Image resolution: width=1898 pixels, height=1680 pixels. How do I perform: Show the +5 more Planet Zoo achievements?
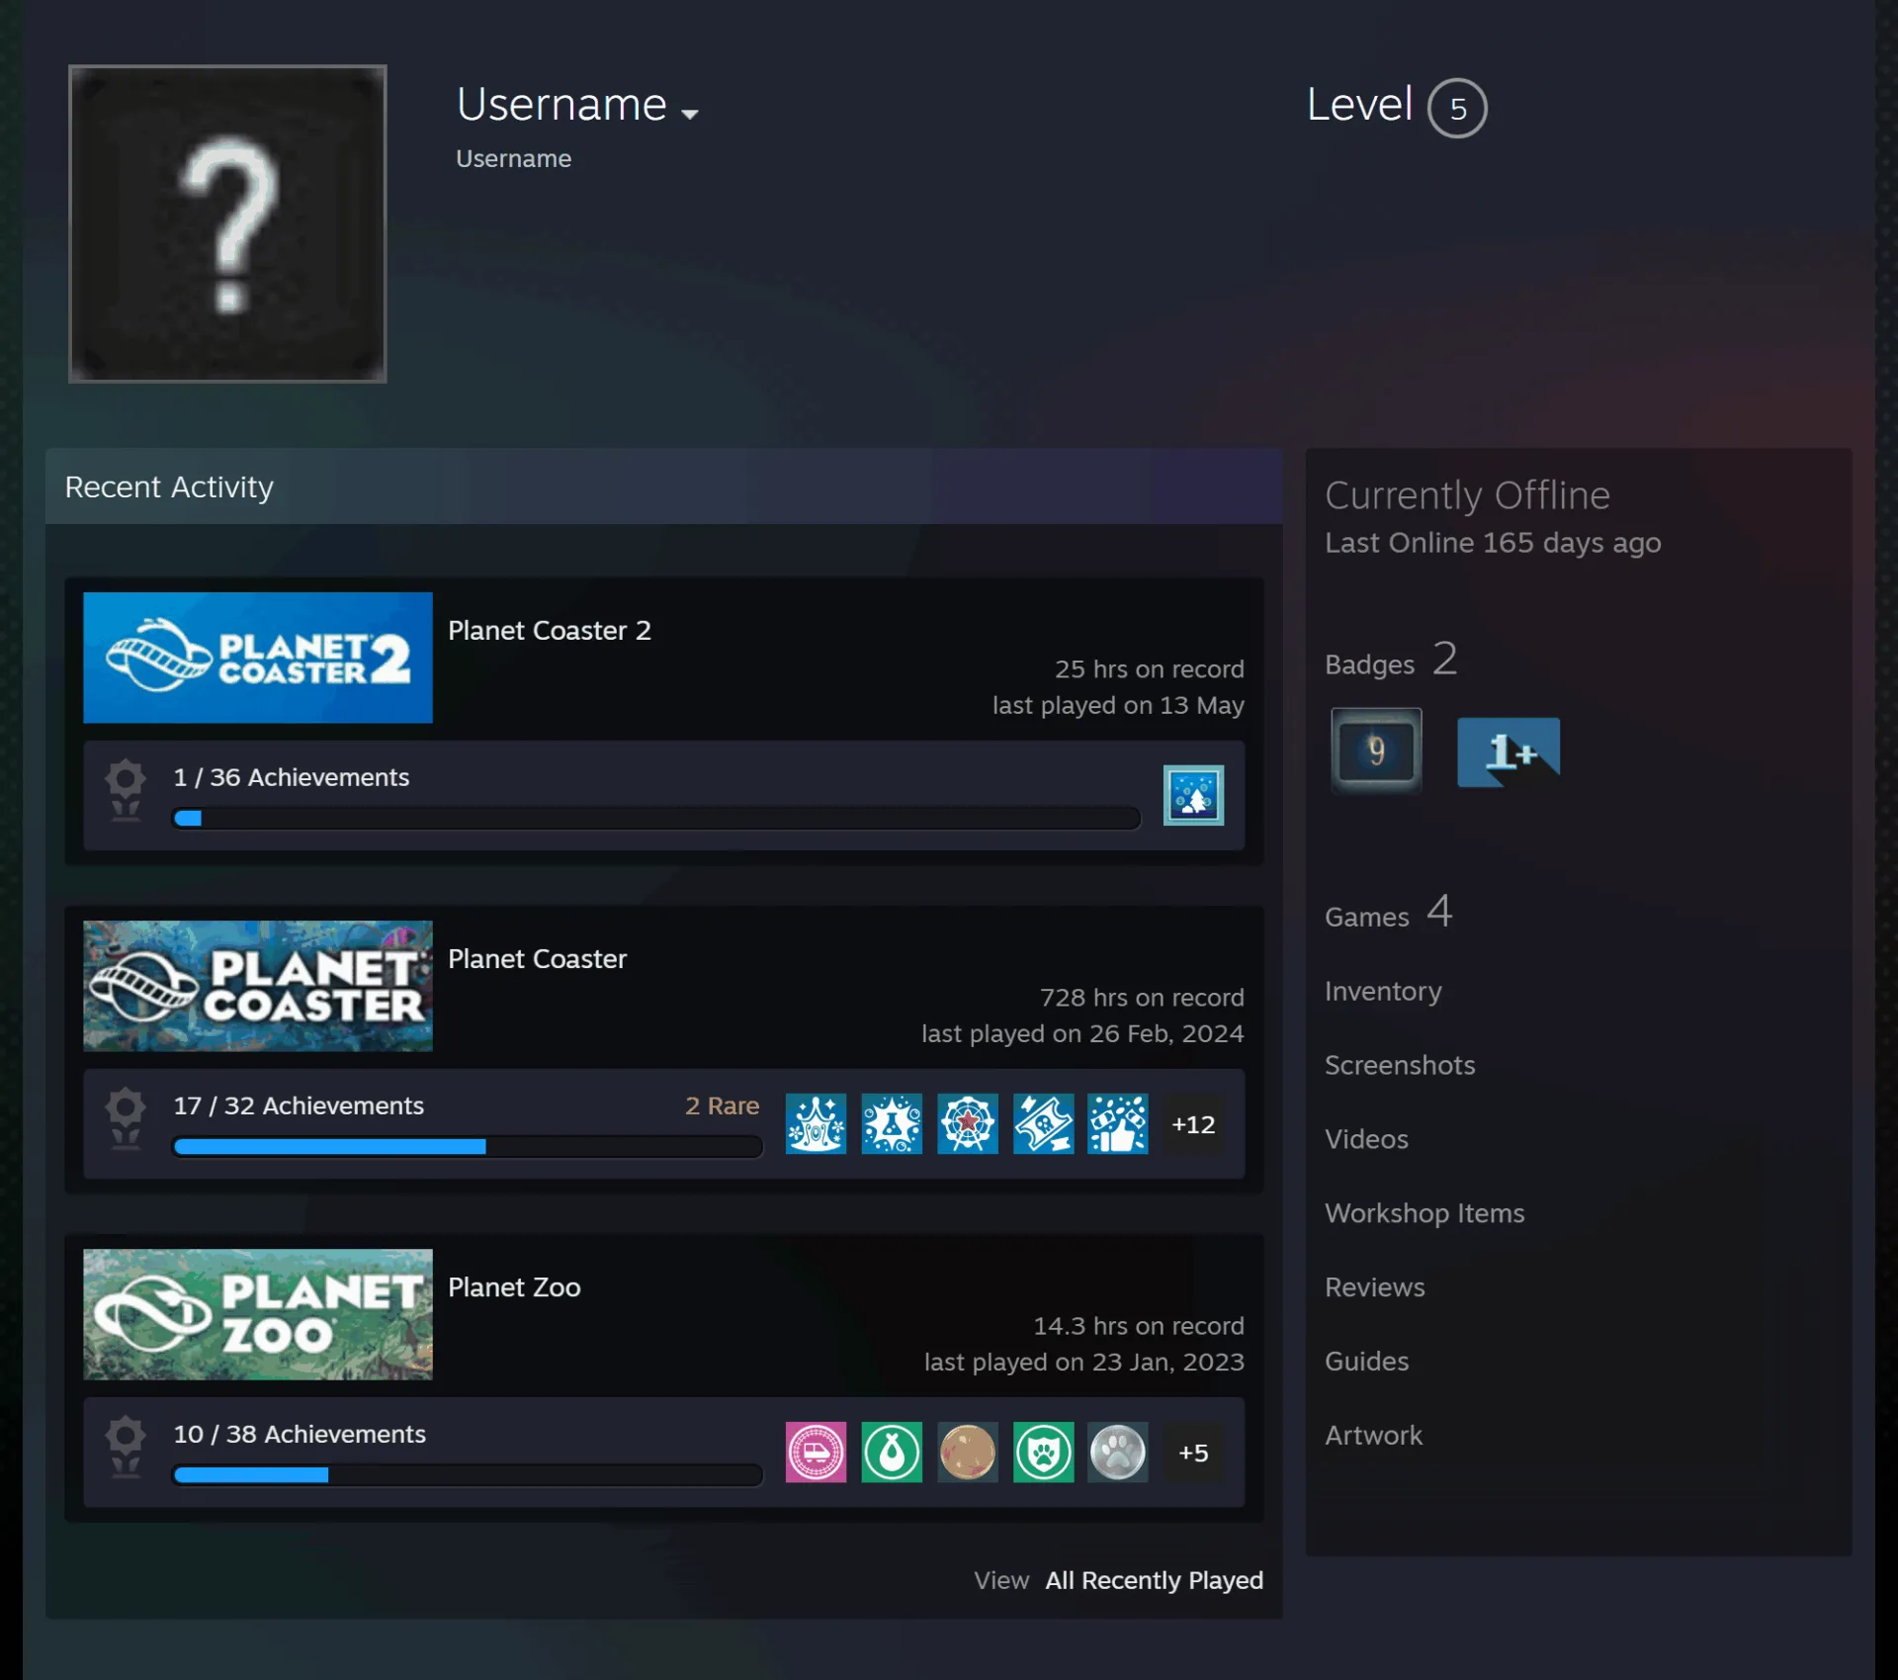click(1193, 1453)
